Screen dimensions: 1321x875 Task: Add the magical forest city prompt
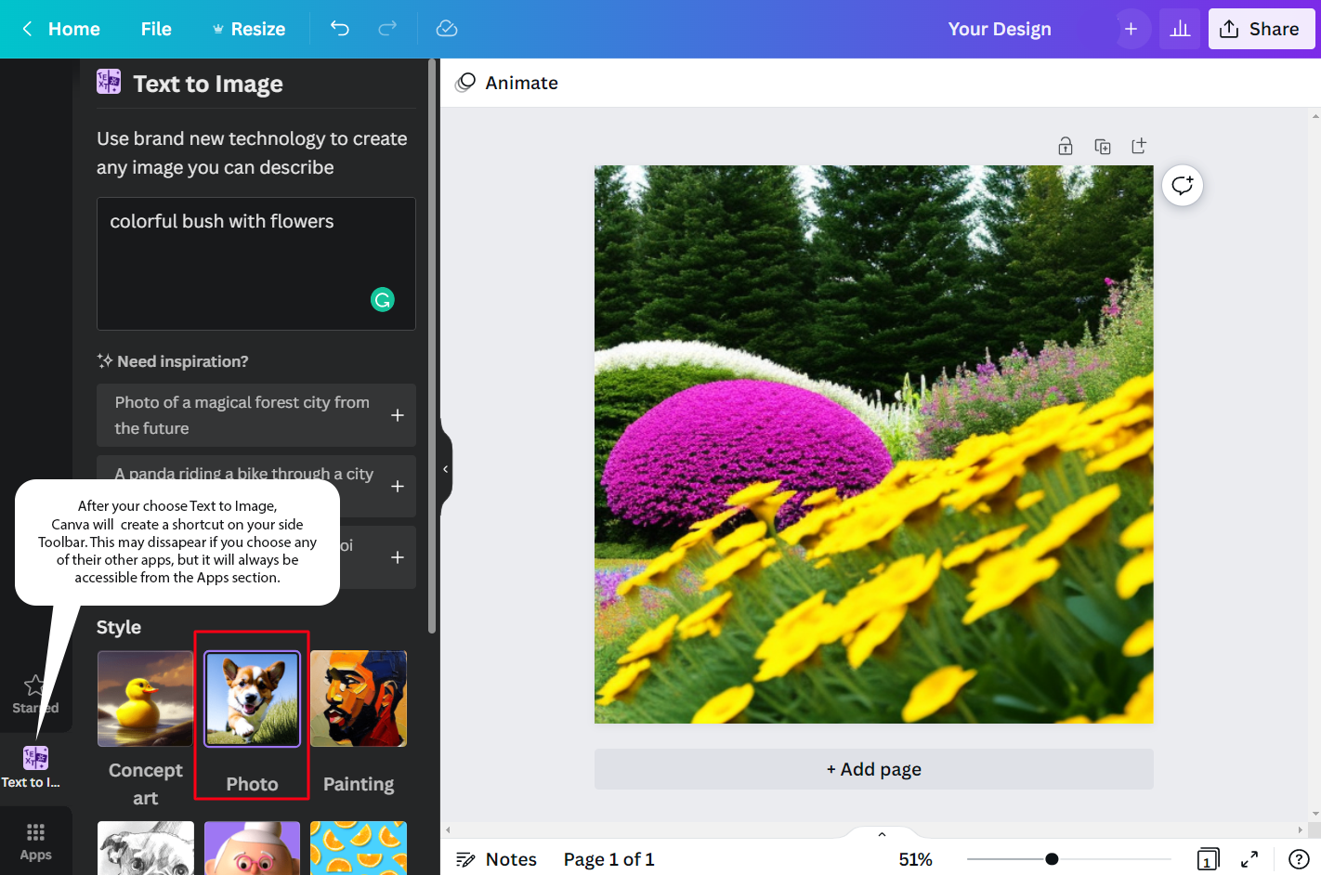pyautogui.click(x=398, y=415)
